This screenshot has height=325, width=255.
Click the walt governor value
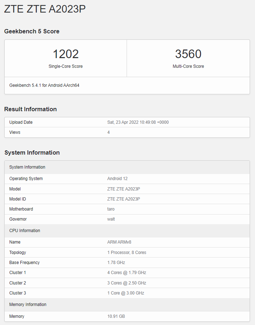click(x=111, y=219)
